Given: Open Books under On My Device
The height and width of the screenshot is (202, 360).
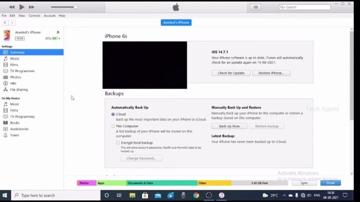Looking at the screenshot, I should pyautogui.click(x=31, y=123).
